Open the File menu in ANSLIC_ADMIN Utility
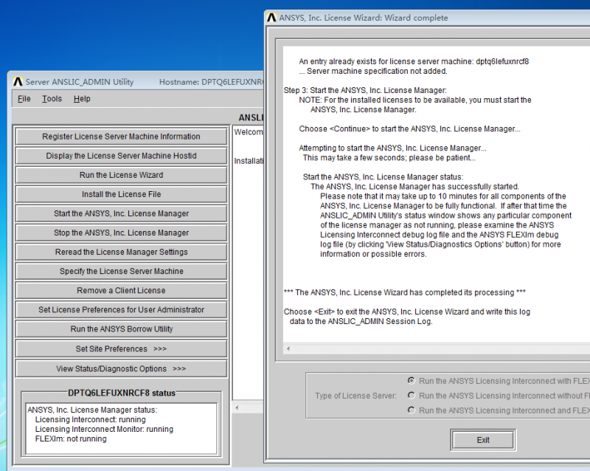This screenshot has height=471, width=590. tap(24, 99)
